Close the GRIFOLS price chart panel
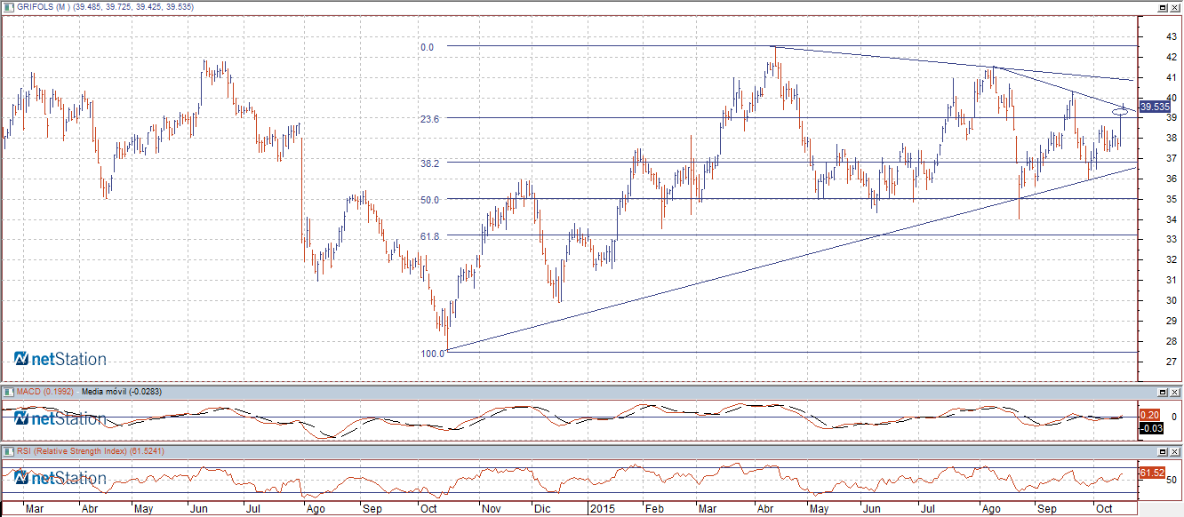This screenshot has height=517, width=1184. coord(1175,6)
